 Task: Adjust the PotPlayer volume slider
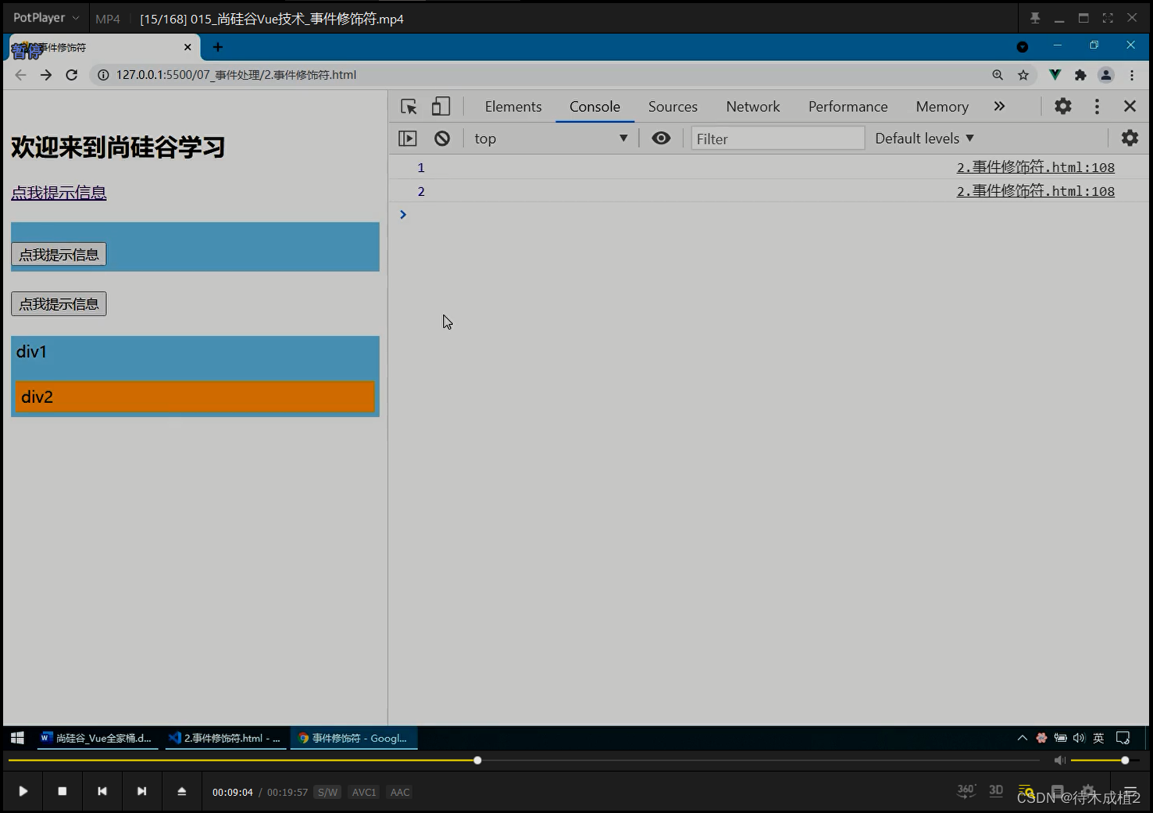point(1105,760)
